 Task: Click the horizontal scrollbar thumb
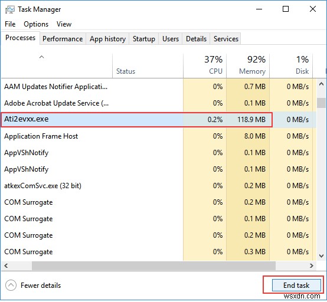(x=153, y=266)
